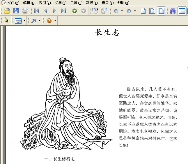Go to the previous page arrow
This screenshot has width=188, height=164.
point(46,11)
